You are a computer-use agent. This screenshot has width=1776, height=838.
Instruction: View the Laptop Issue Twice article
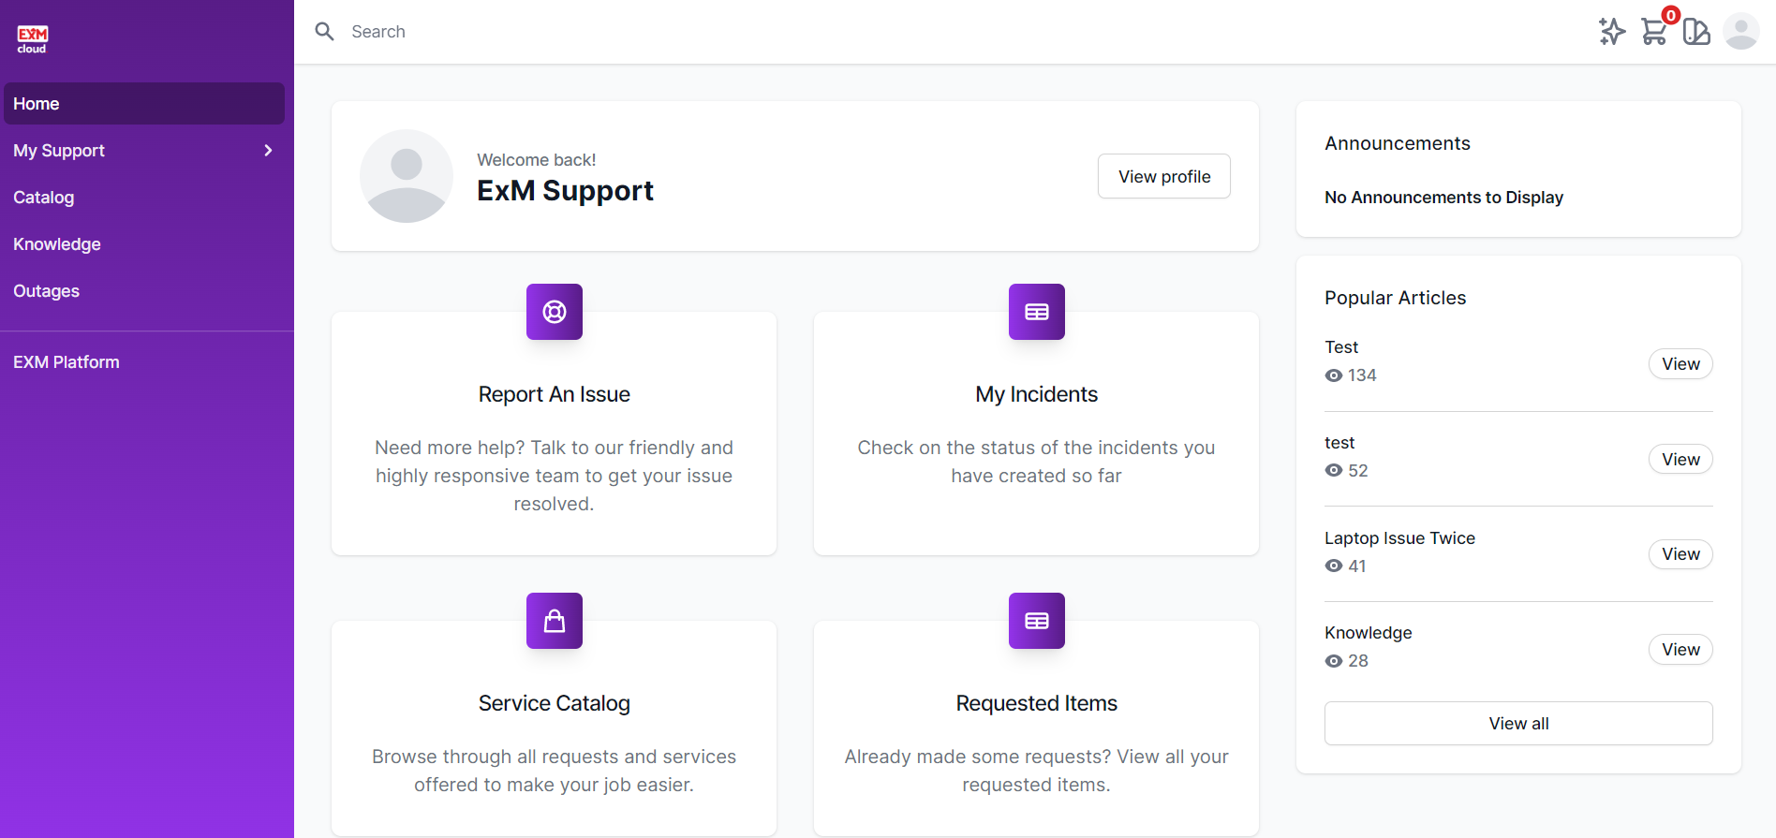click(x=1680, y=554)
